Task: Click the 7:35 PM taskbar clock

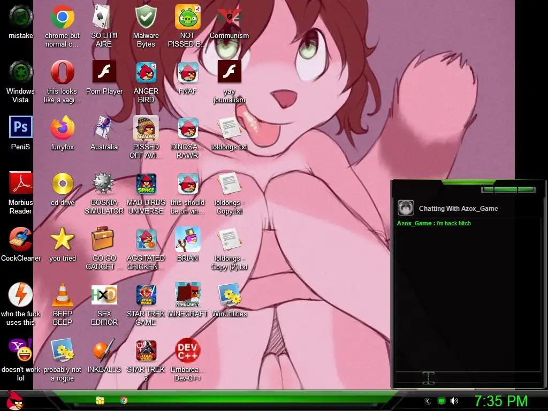Action: (500, 401)
